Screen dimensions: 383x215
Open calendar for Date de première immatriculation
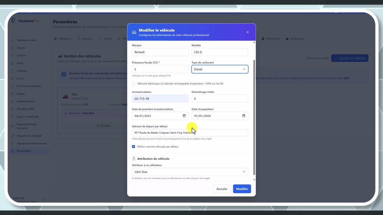(184, 116)
